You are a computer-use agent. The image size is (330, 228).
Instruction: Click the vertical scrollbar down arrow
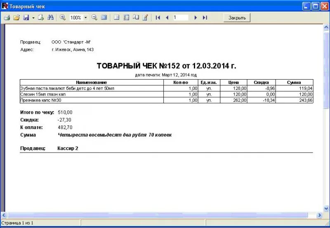(326, 209)
